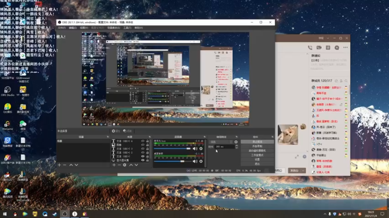Show hidden system tray icons
The width and height of the screenshot is (389, 218).
[325, 214]
